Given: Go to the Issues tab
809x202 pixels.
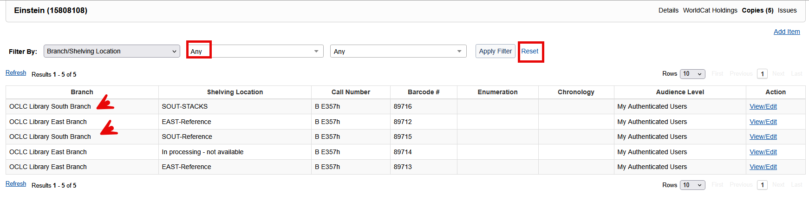Looking at the screenshot, I should [x=787, y=10].
